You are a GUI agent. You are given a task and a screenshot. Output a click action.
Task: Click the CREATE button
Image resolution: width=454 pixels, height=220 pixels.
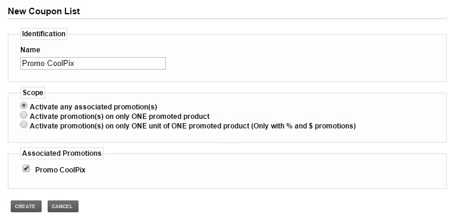(x=26, y=206)
